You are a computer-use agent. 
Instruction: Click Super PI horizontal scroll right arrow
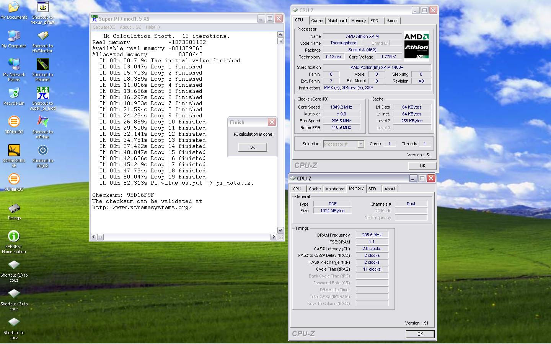click(x=274, y=237)
